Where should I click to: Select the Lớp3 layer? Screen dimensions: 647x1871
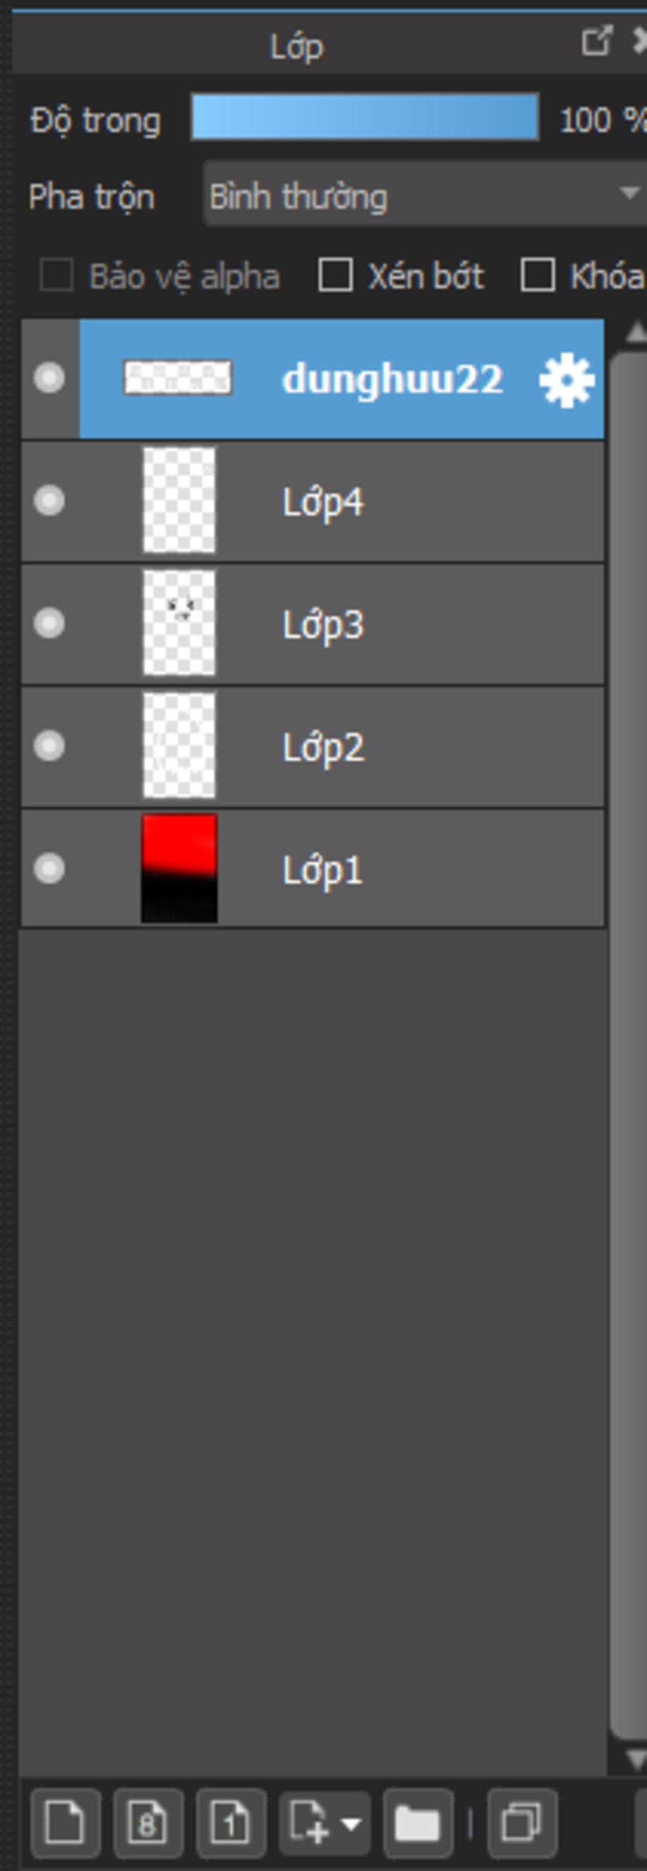pos(313,624)
